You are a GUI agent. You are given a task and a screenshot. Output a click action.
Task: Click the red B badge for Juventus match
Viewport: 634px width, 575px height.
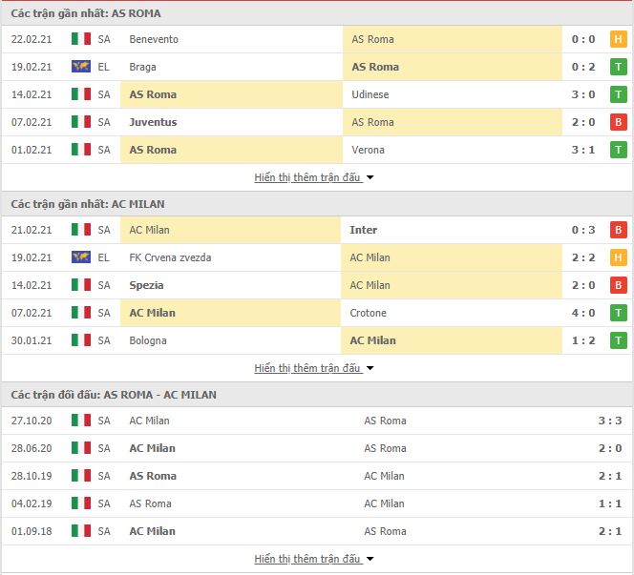point(618,122)
